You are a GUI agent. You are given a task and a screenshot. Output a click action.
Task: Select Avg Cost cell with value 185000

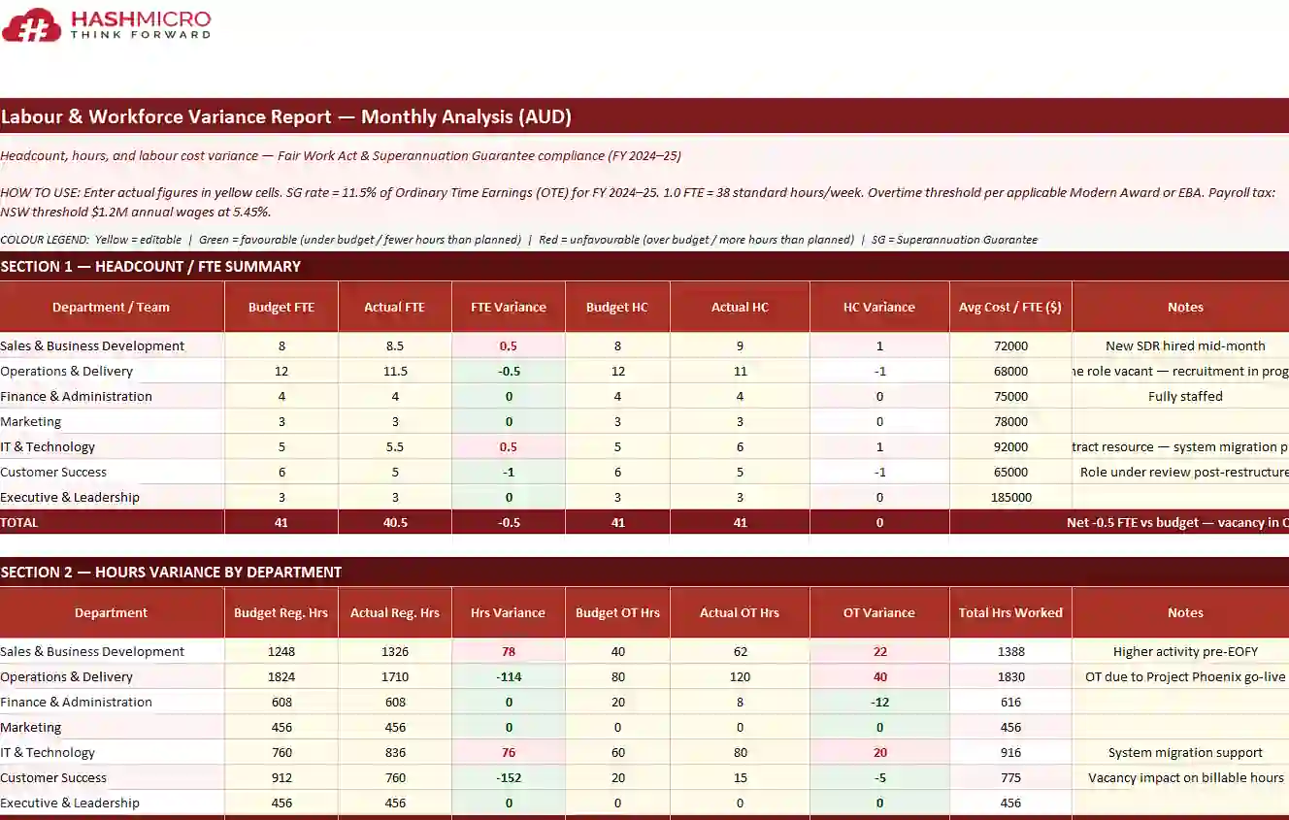pos(1009,498)
